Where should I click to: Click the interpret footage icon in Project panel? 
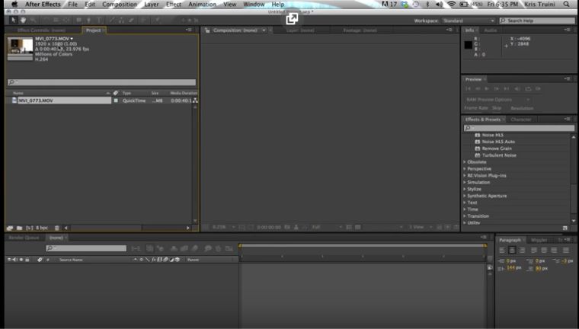coord(9,228)
